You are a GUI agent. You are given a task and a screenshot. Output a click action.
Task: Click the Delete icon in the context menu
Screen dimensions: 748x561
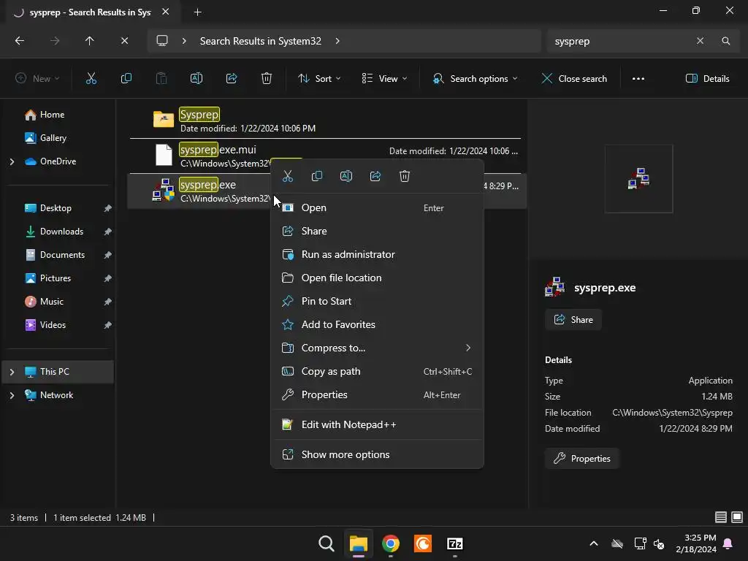tap(405, 177)
